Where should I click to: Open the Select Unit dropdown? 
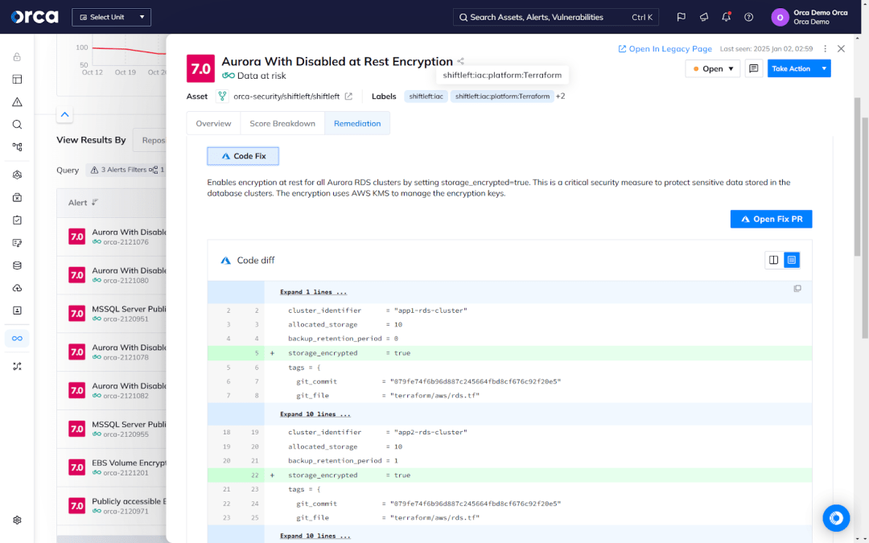click(111, 17)
